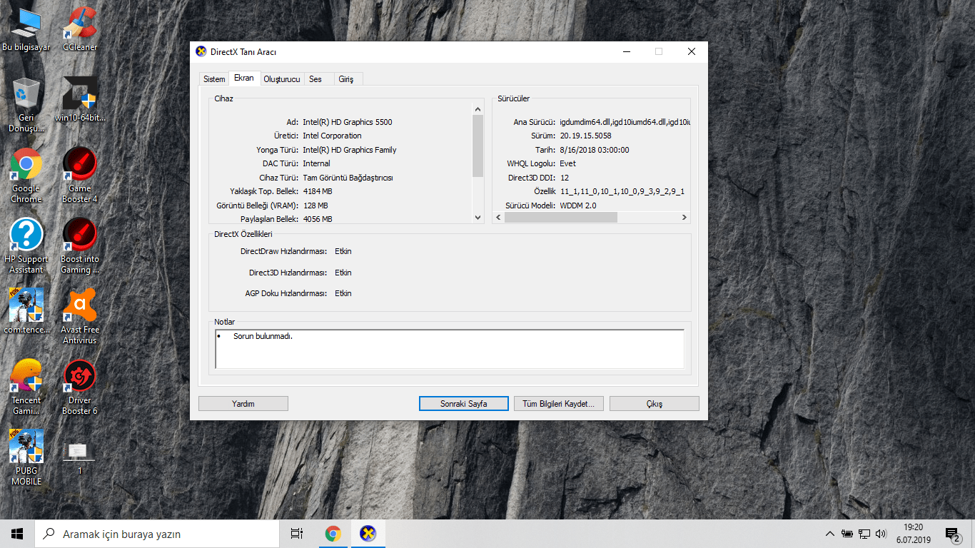The image size is (975, 548).
Task: Switch to the Oluşturucu tab
Action: (282, 79)
